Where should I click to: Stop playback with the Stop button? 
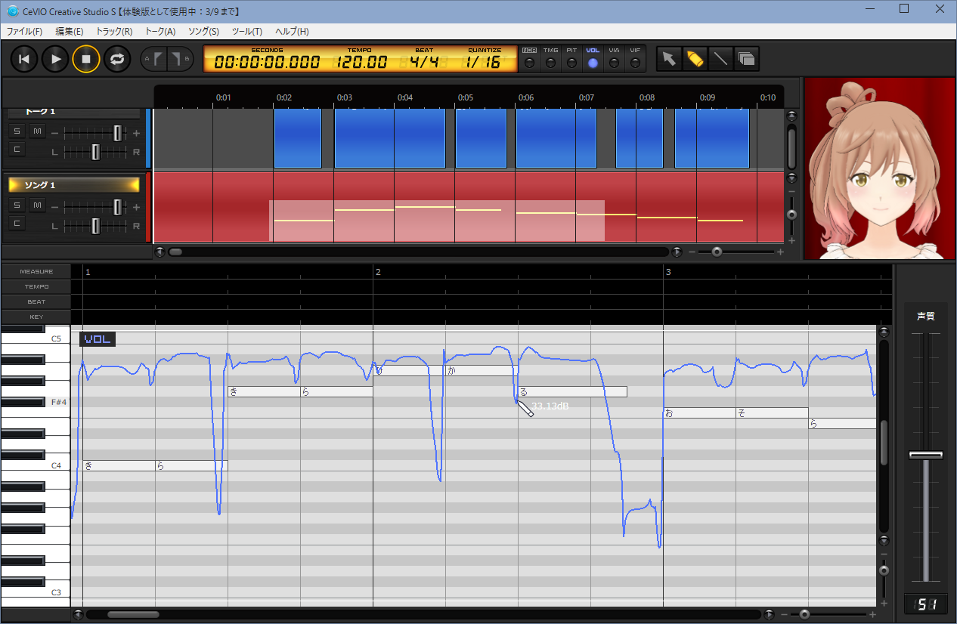86,59
